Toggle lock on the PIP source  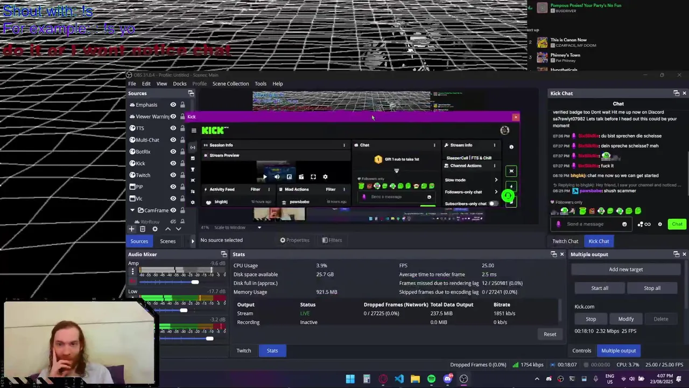click(182, 187)
